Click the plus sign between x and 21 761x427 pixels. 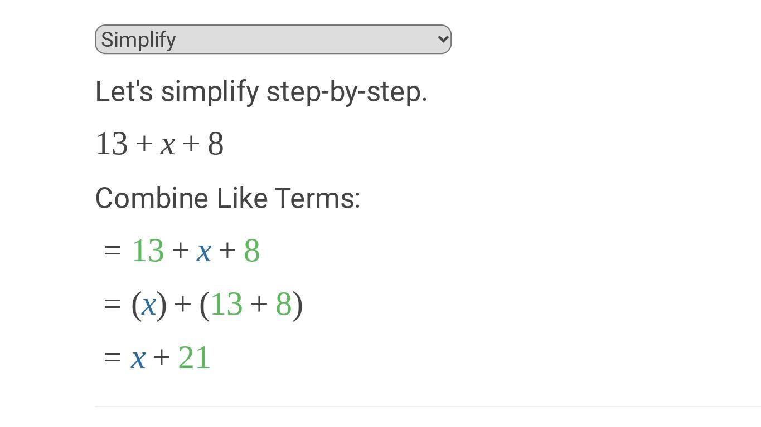[x=162, y=357]
